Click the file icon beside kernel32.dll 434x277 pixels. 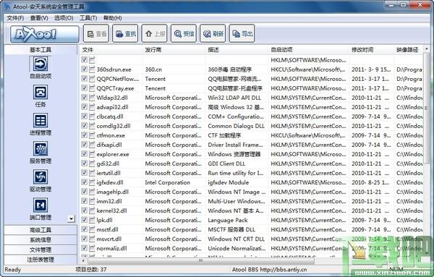click(92, 210)
